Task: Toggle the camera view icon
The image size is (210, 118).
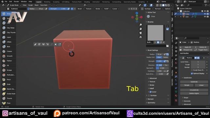Action: (x=140, y=33)
